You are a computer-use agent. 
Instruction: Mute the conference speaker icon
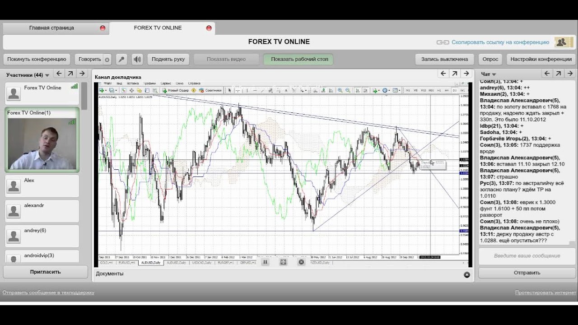pos(137,59)
